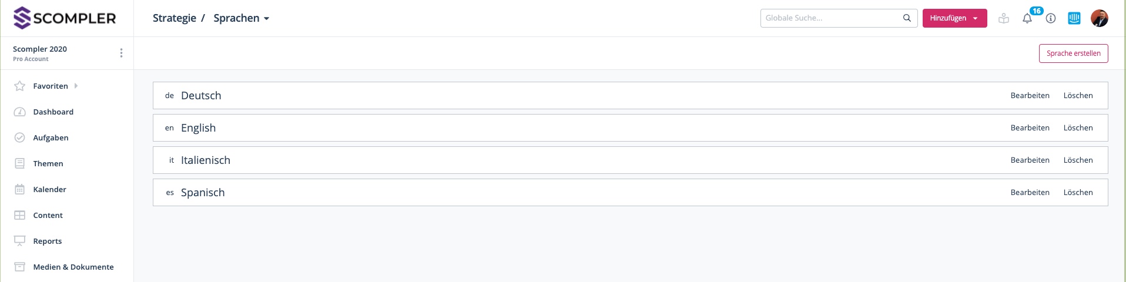Viewport: 1126px width, 282px height.
Task: Edit the Deutsch language entry
Action: 1030,96
